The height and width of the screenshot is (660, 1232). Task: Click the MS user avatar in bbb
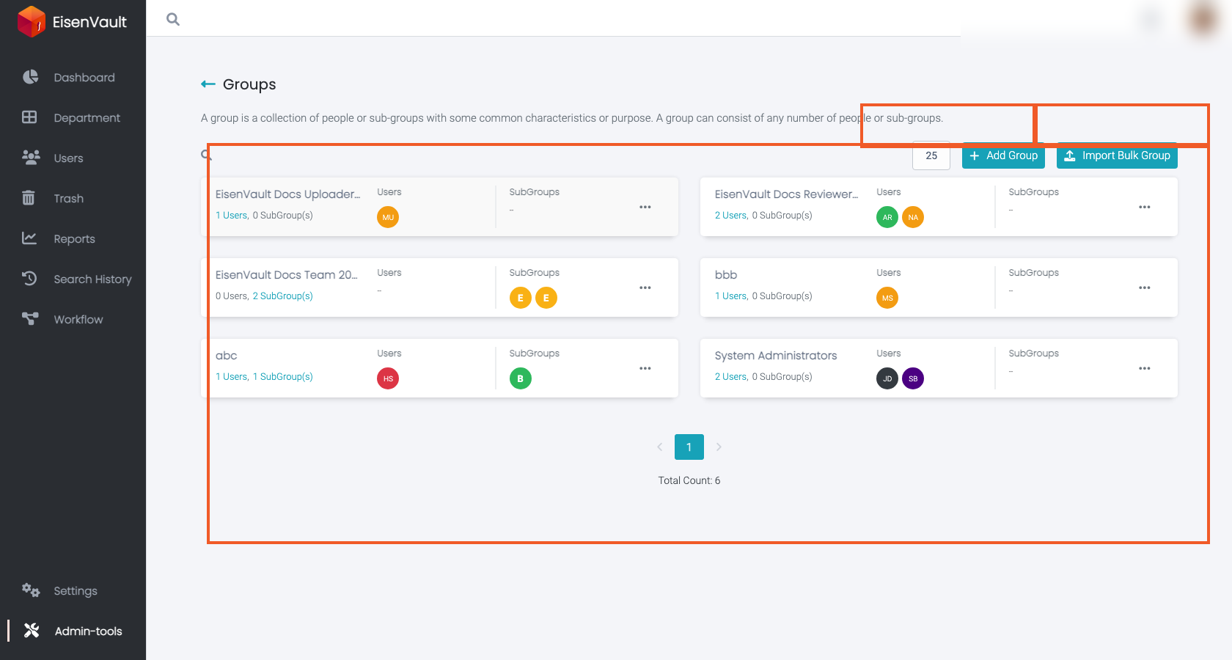(x=887, y=298)
